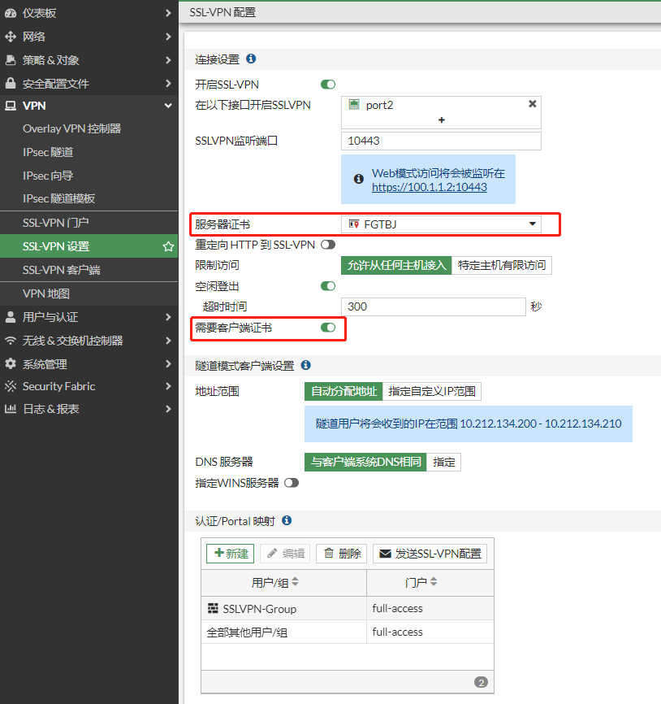Expand the 无线 & 交换机控制器 chevron
The image size is (661, 704).
coord(168,341)
